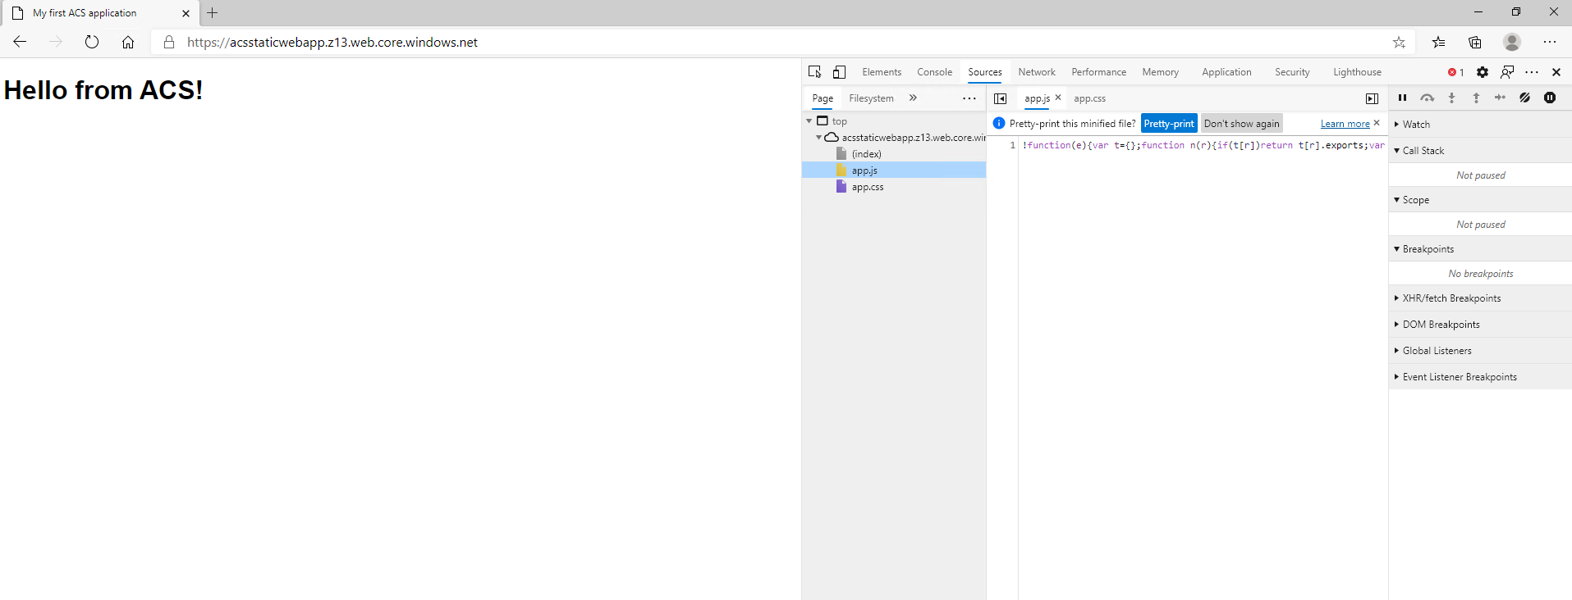1572x600 pixels.
Task: Toggle Pause on exceptions icon
Action: point(1550,98)
